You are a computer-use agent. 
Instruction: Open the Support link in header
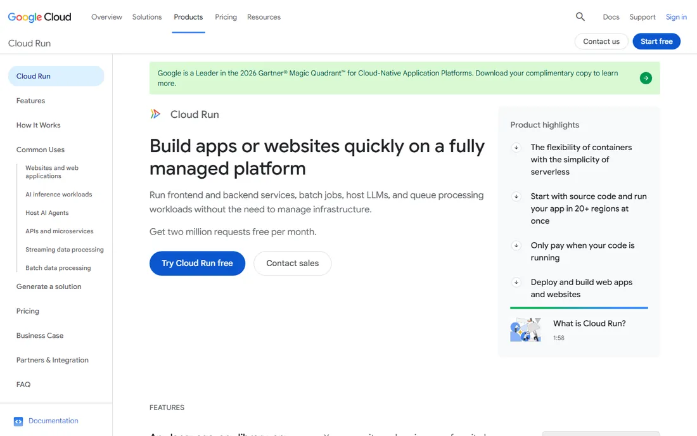point(643,17)
